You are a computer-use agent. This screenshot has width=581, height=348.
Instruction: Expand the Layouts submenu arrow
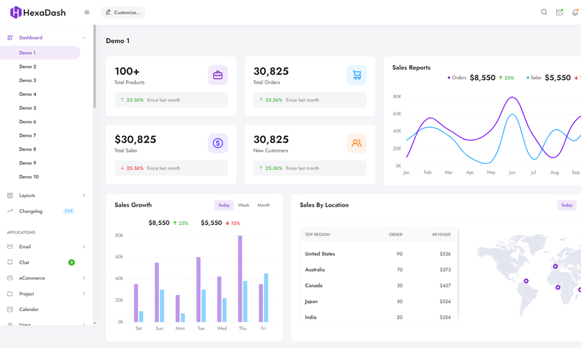coord(84,195)
